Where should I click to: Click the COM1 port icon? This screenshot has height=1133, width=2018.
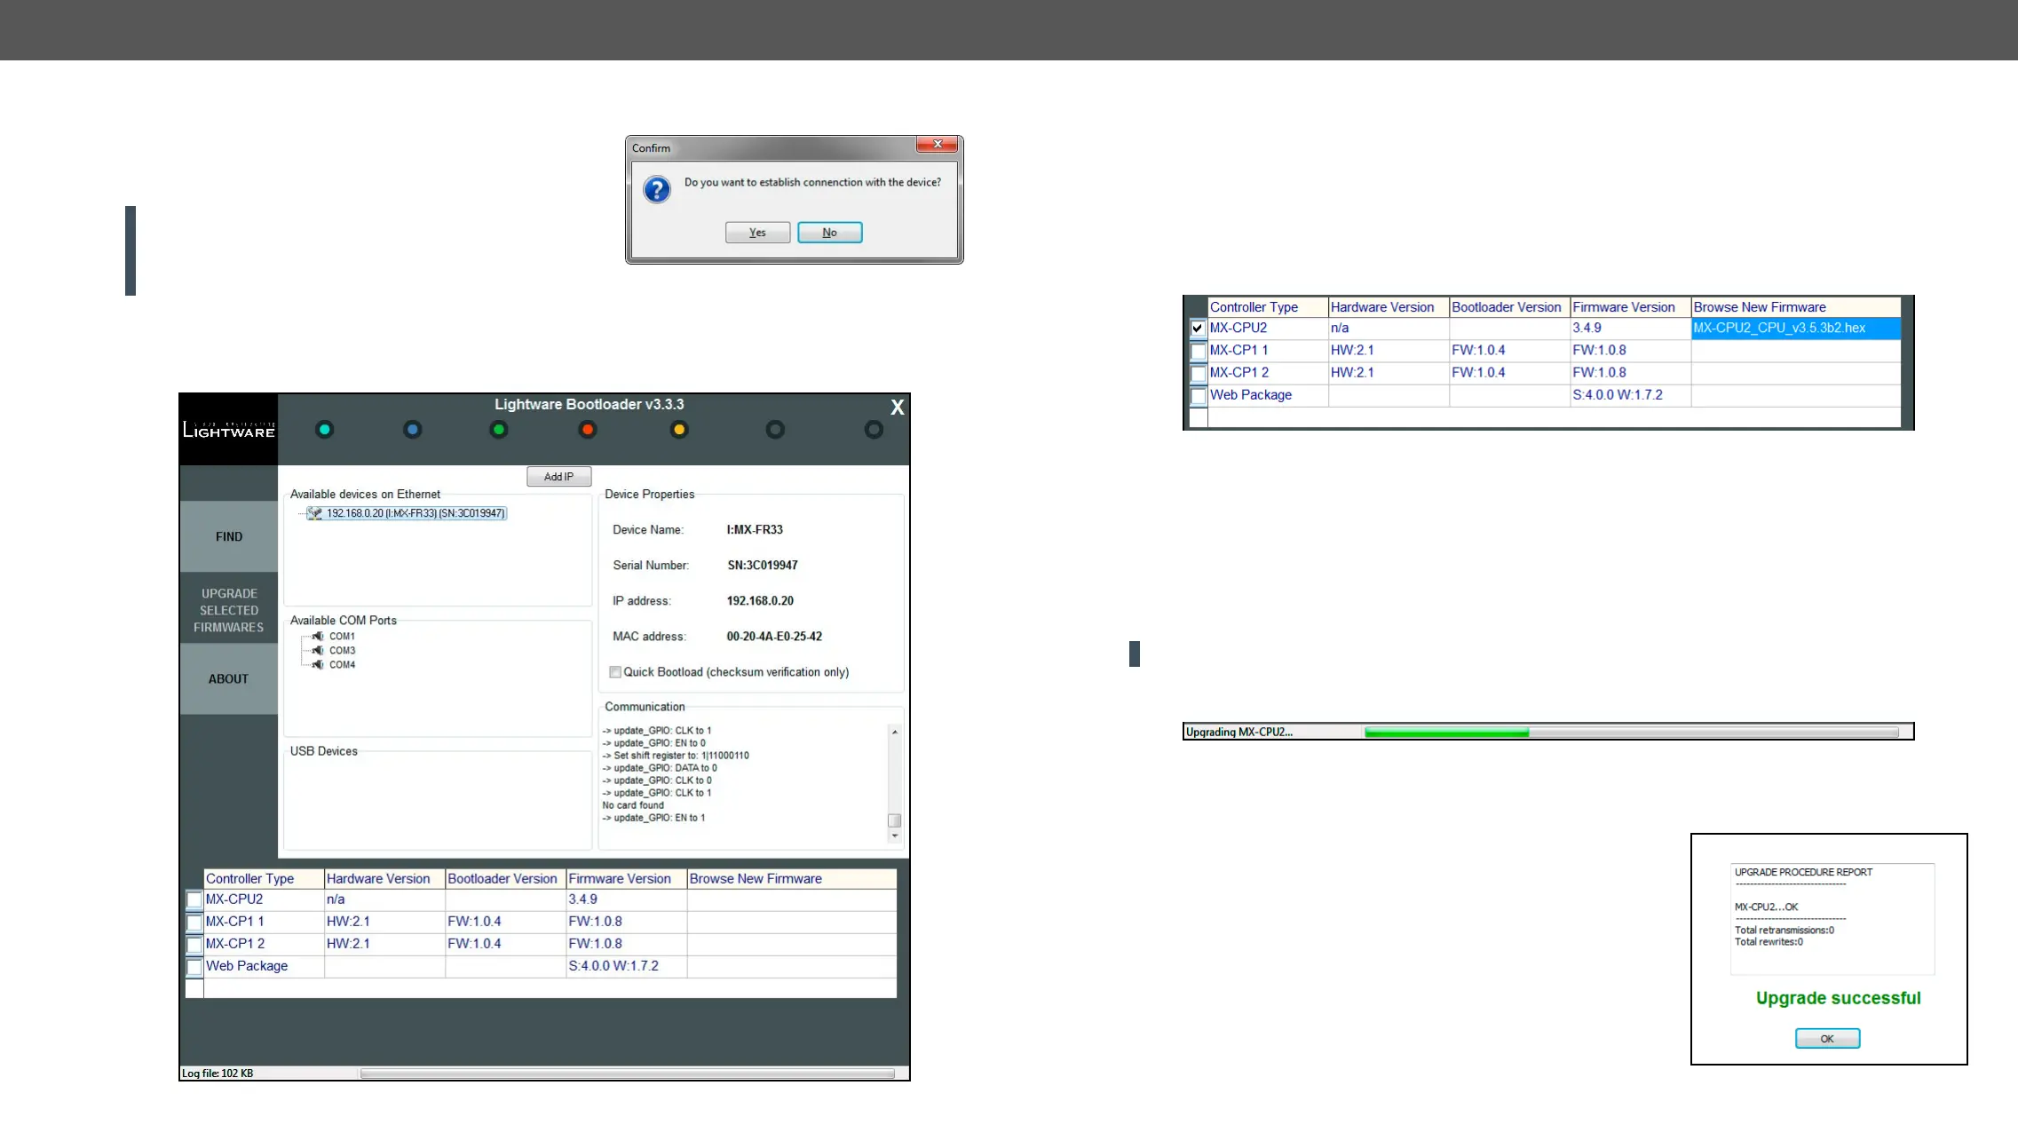[x=318, y=637]
